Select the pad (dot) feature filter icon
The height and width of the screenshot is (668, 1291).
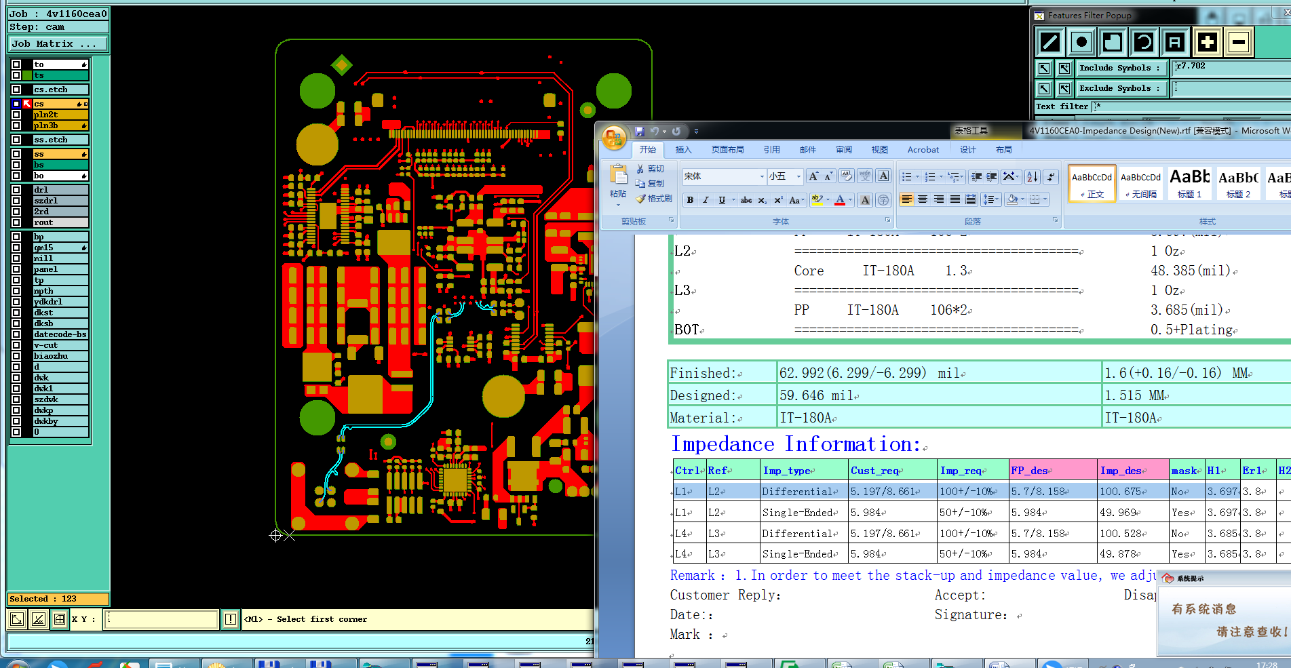click(1081, 42)
